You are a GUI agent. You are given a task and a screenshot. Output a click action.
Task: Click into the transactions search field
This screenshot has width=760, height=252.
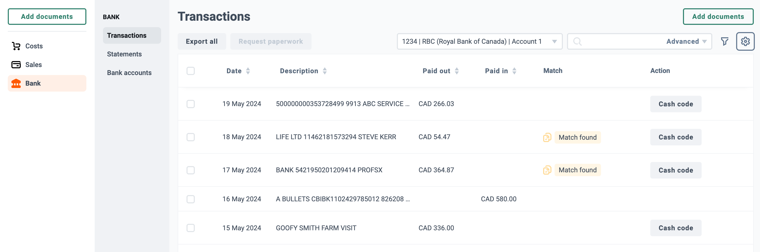point(623,41)
